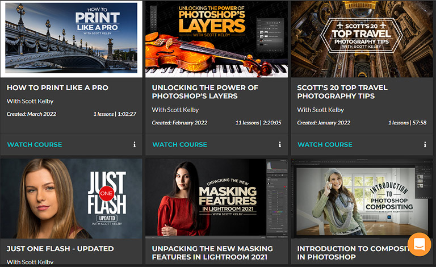The width and height of the screenshot is (436, 267).
Task: Open info icon for How to Print Like a Pro
Action: pos(135,144)
